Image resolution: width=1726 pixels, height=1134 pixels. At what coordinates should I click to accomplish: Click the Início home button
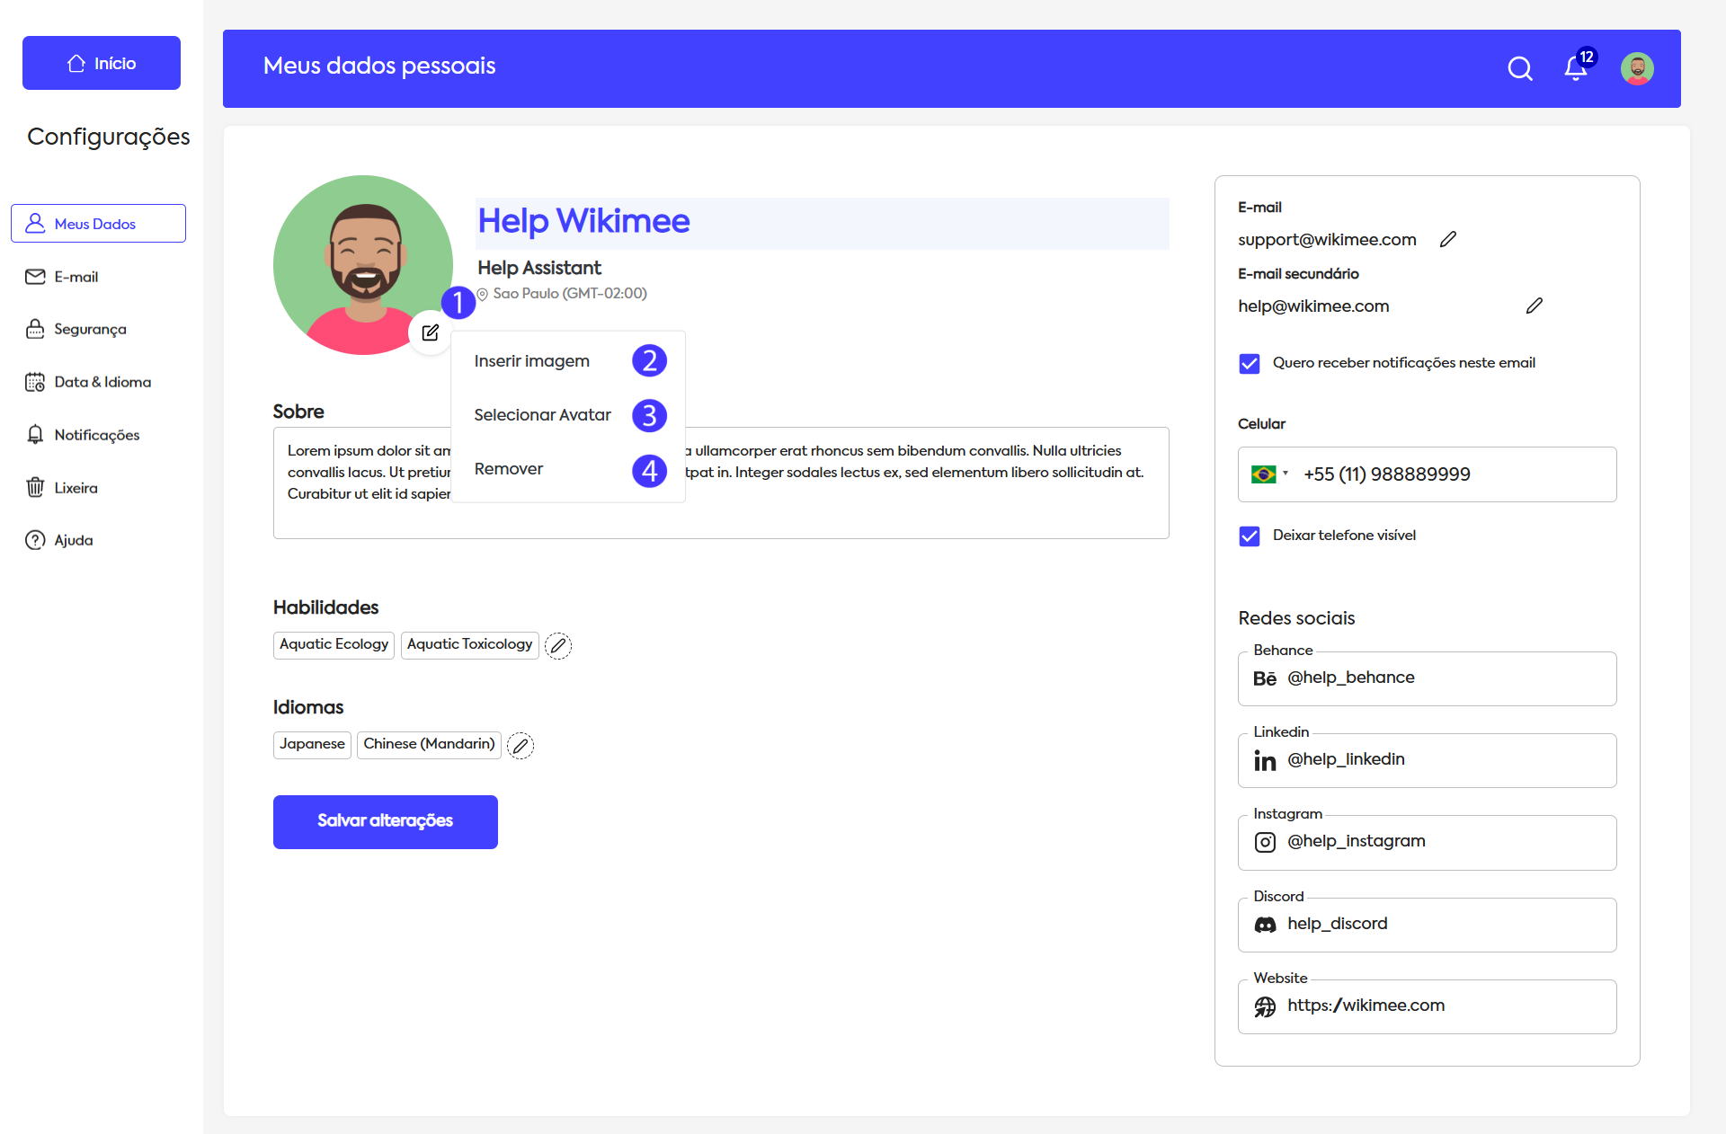point(102,63)
